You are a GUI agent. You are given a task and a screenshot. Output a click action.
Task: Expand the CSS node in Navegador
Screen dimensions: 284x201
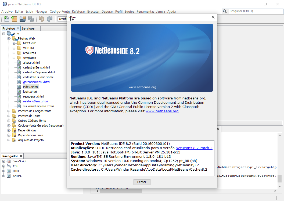point(3,166)
